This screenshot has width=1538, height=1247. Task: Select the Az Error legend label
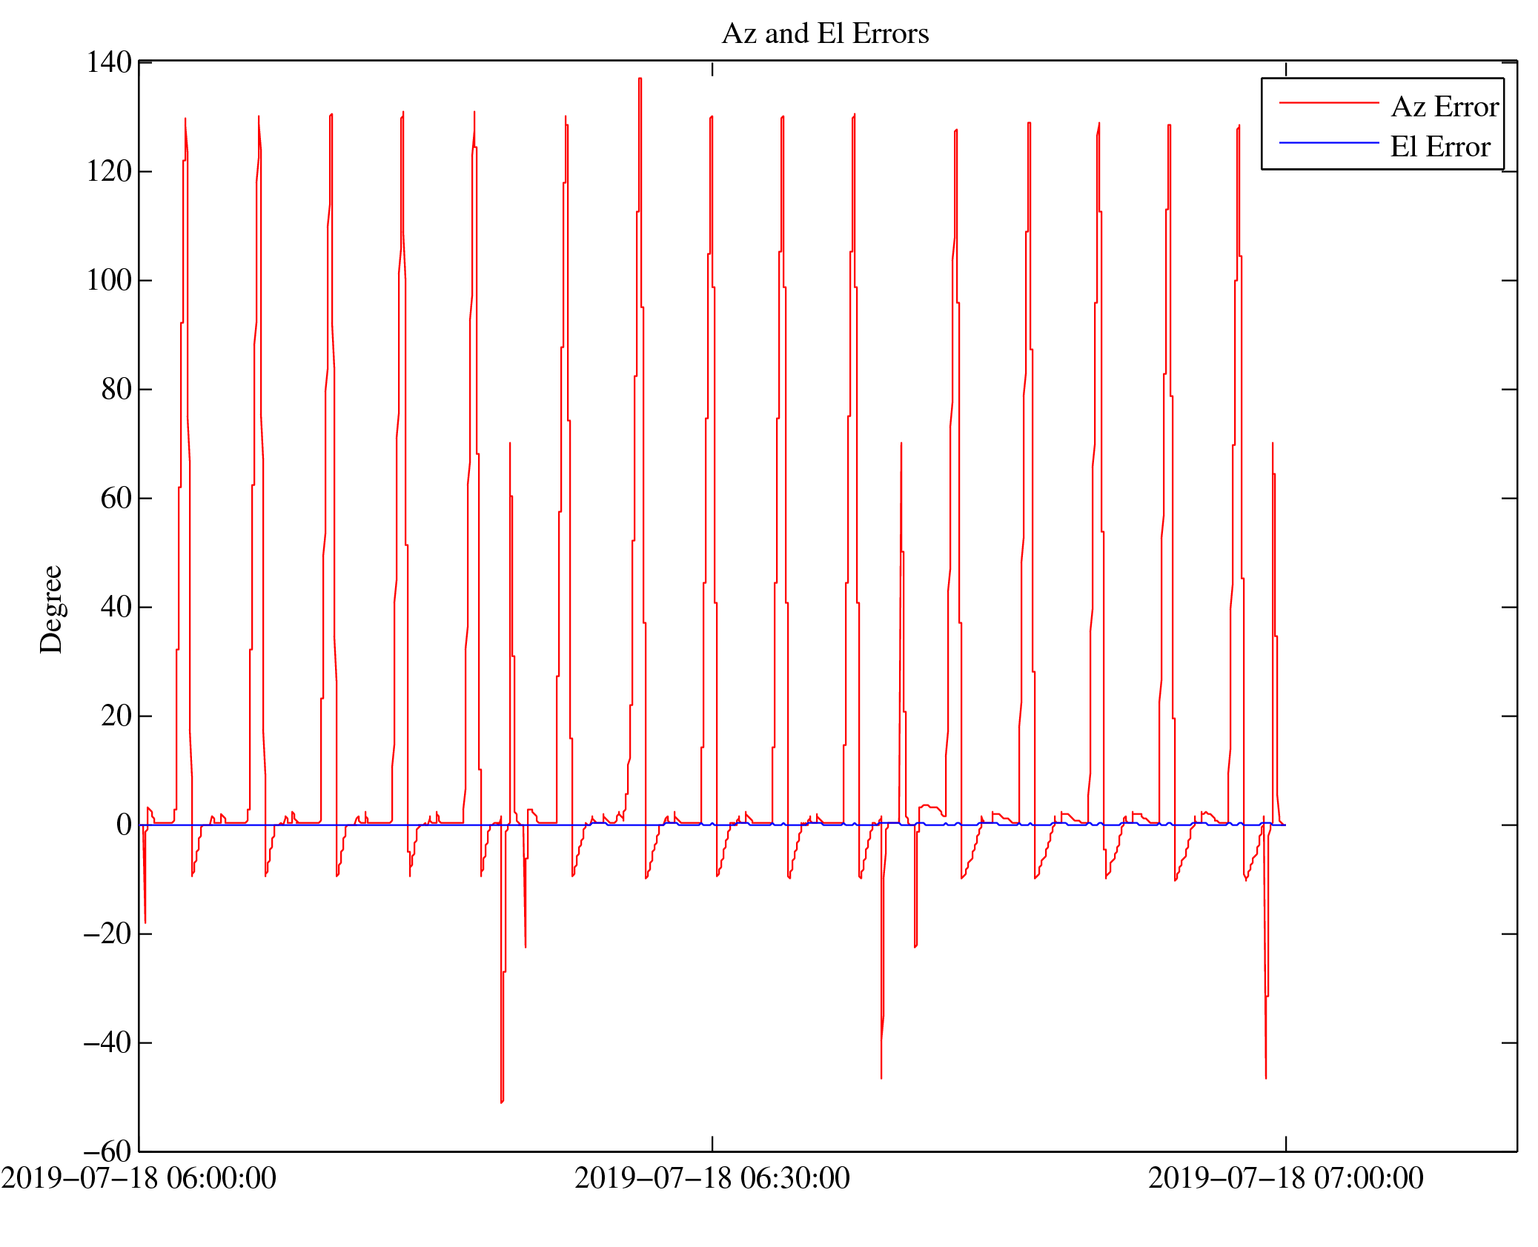(1444, 107)
